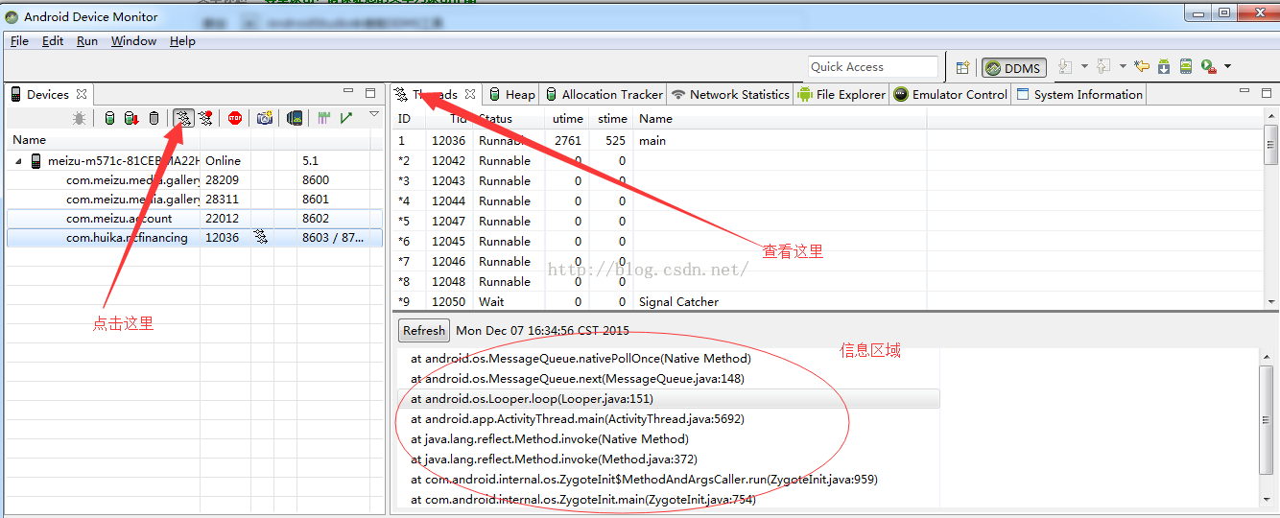
Task: Open the Window menu
Action: pyautogui.click(x=133, y=41)
